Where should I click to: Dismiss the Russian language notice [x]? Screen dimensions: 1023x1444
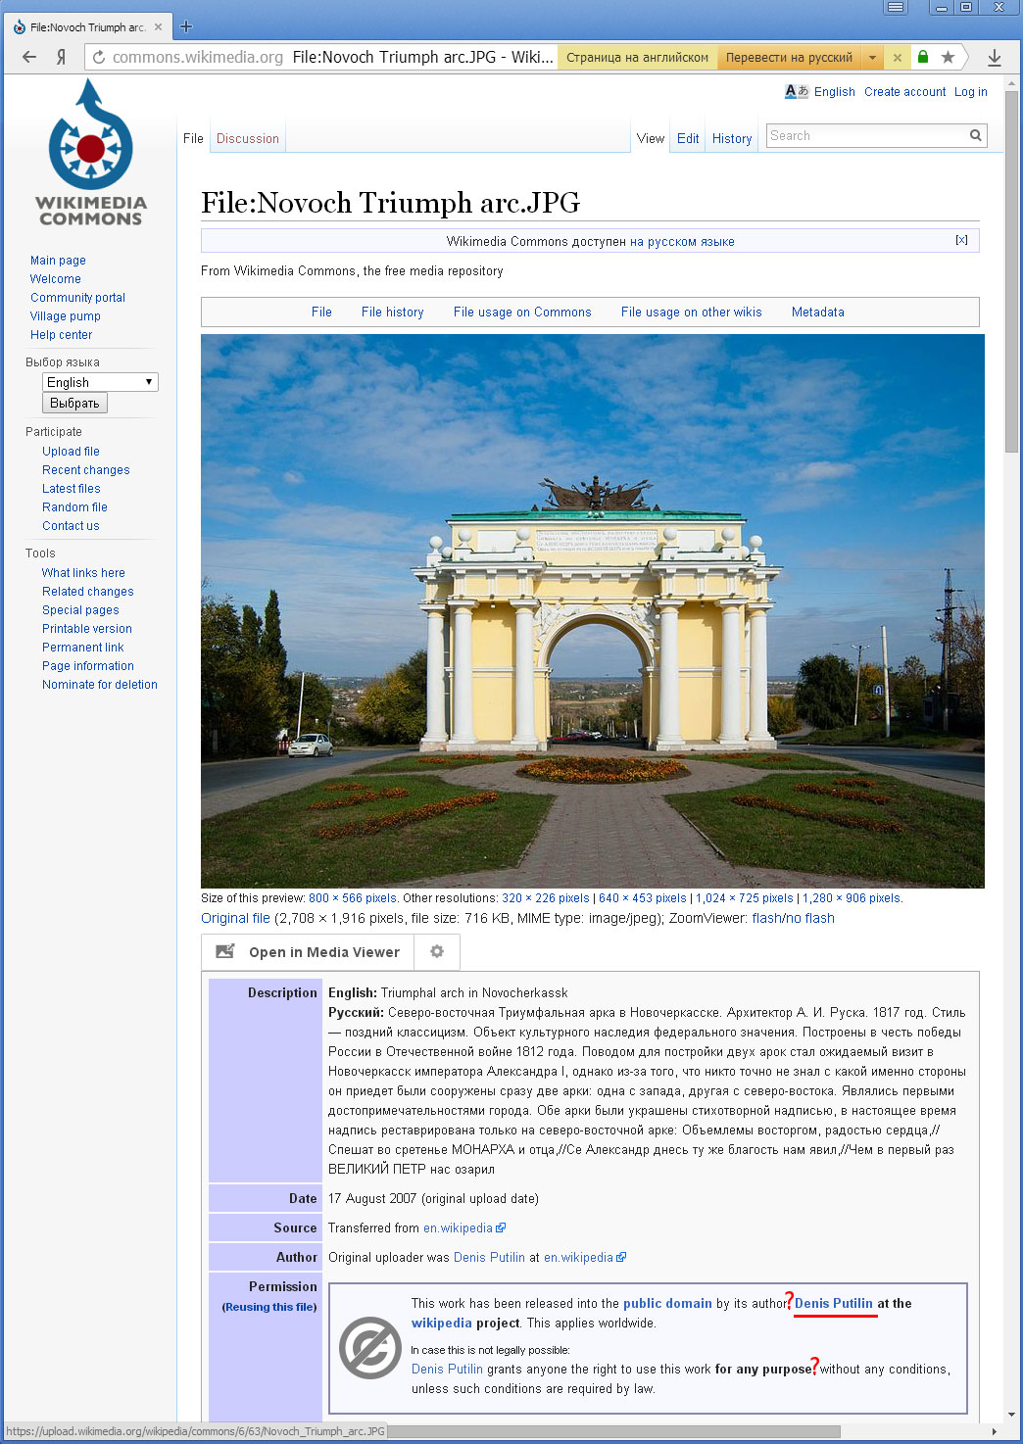pyautogui.click(x=961, y=240)
